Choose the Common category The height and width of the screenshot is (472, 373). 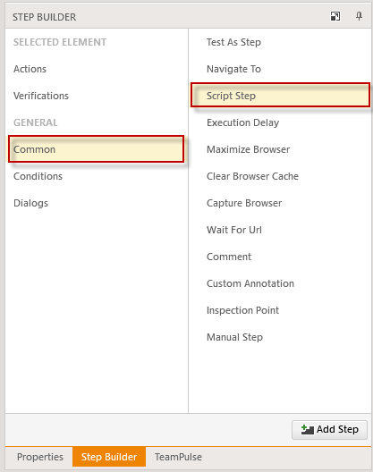96,149
